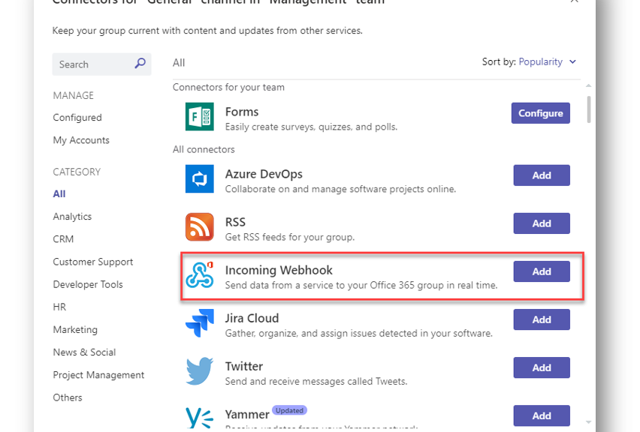Image resolution: width=640 pixels, height=432 pixels.
Task: Select the HR category
Action: click(59, 307)
